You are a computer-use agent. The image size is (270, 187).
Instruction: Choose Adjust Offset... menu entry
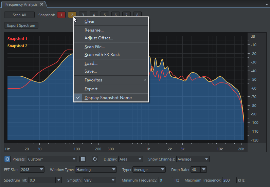point(111,38)
